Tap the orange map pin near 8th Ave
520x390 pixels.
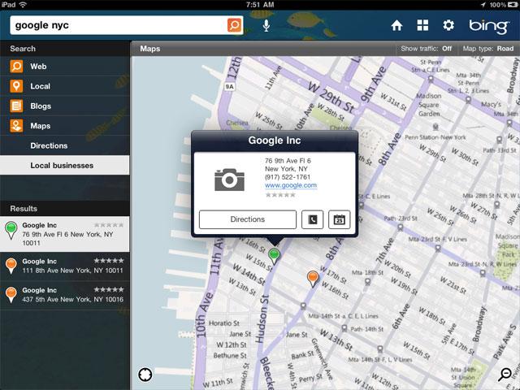313,278
